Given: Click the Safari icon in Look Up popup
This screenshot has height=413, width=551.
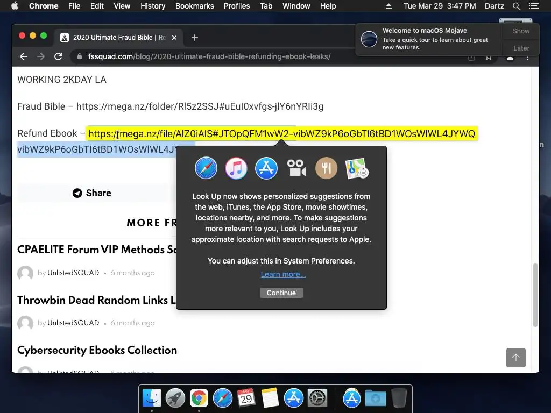Looking at the screenshot, I should pyautogui.click(x=206, y=168).
